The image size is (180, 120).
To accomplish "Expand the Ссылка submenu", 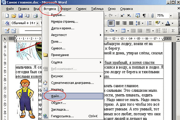I will coord(73,62).
